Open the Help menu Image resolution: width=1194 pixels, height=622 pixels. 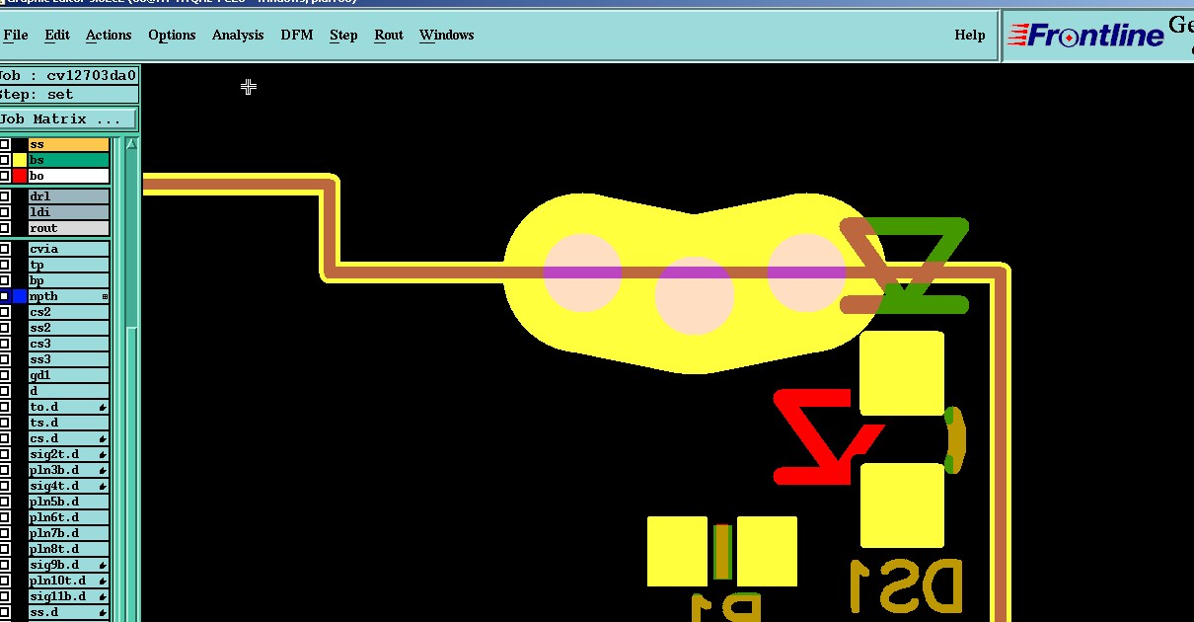(x=970, y=35)
